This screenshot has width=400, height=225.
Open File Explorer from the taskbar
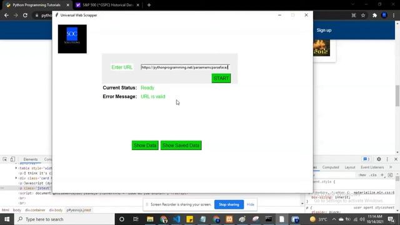coord(150,219)
